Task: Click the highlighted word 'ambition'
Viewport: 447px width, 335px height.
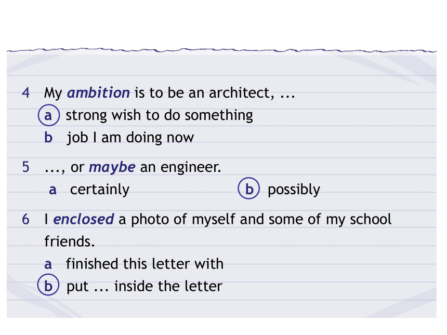Action: point(98,92)
